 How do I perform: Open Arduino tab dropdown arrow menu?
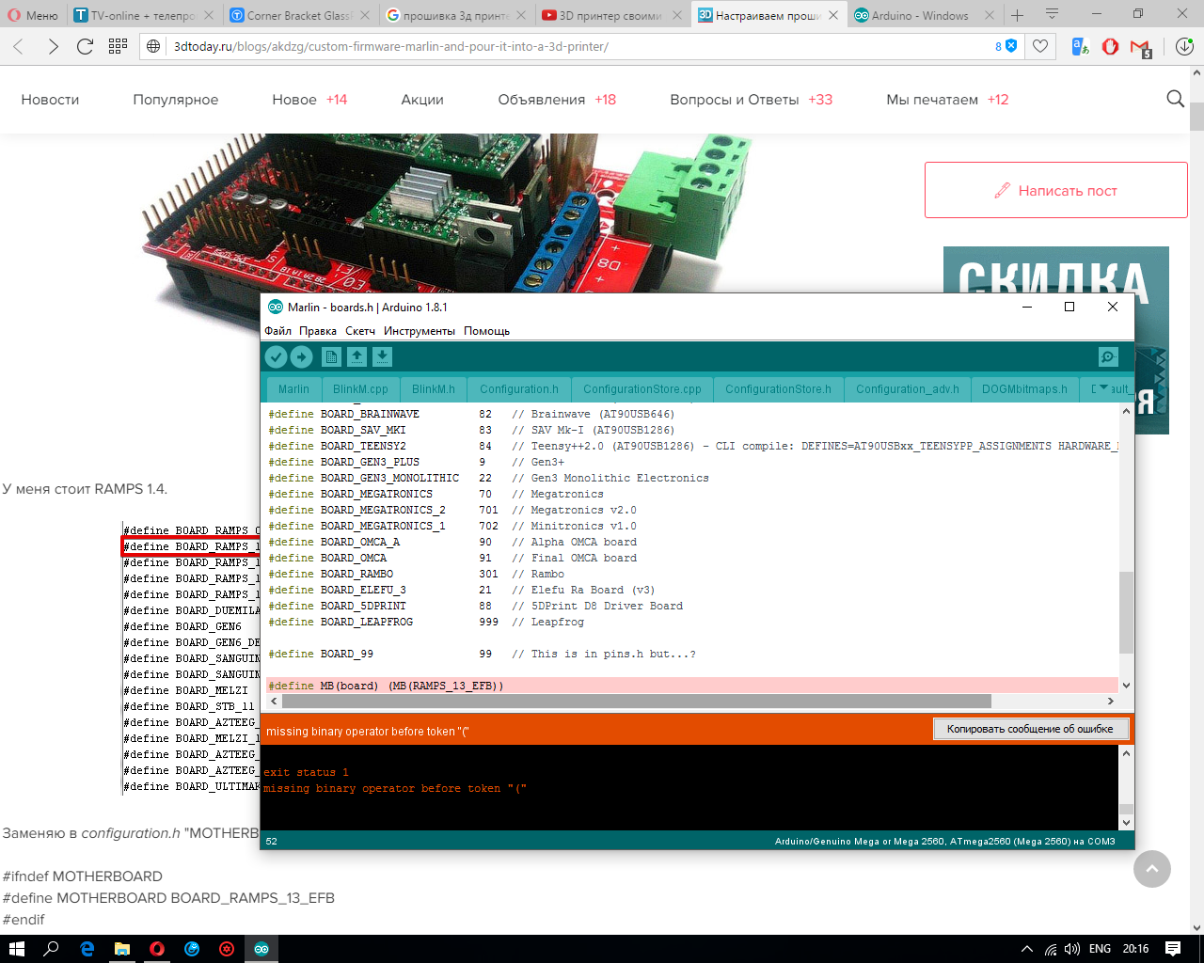click(1103, 387)
